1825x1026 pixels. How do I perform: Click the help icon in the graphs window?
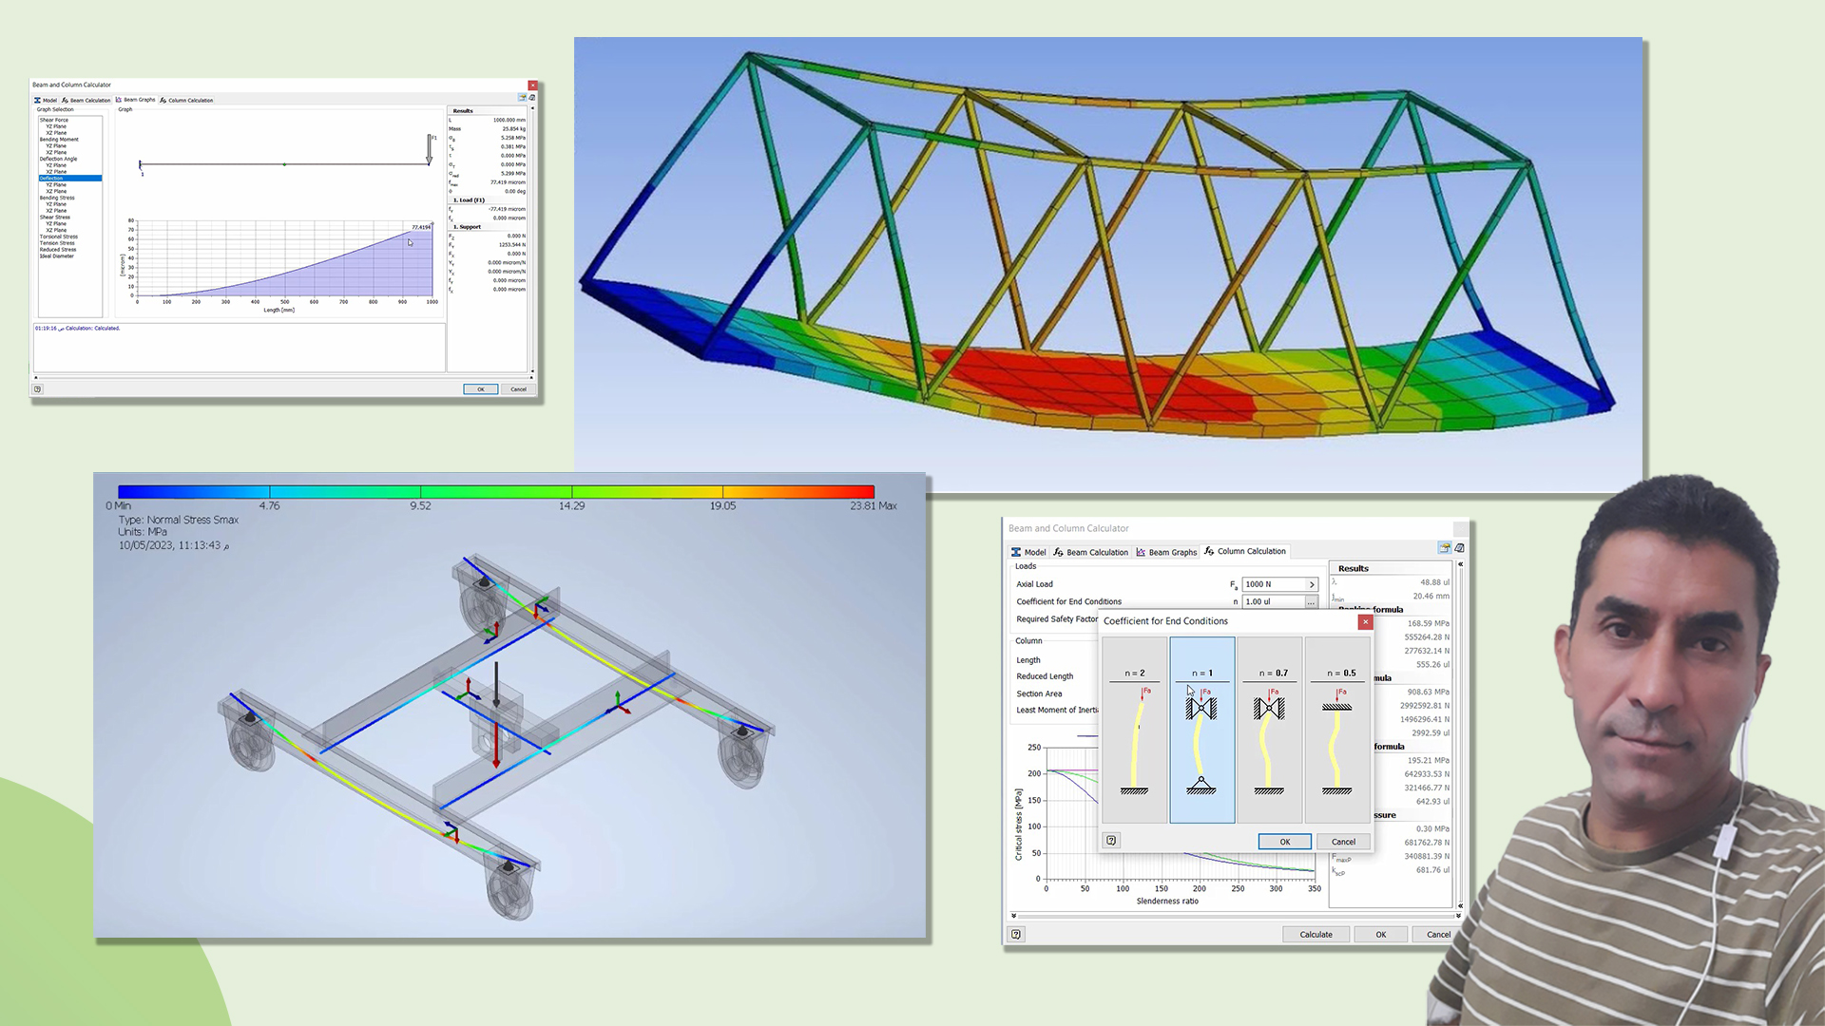37,389
